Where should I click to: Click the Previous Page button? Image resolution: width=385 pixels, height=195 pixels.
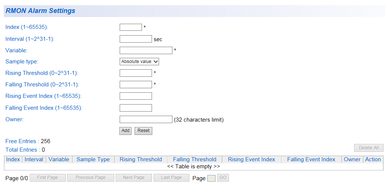pyautogui.click(x=90, y=178)
